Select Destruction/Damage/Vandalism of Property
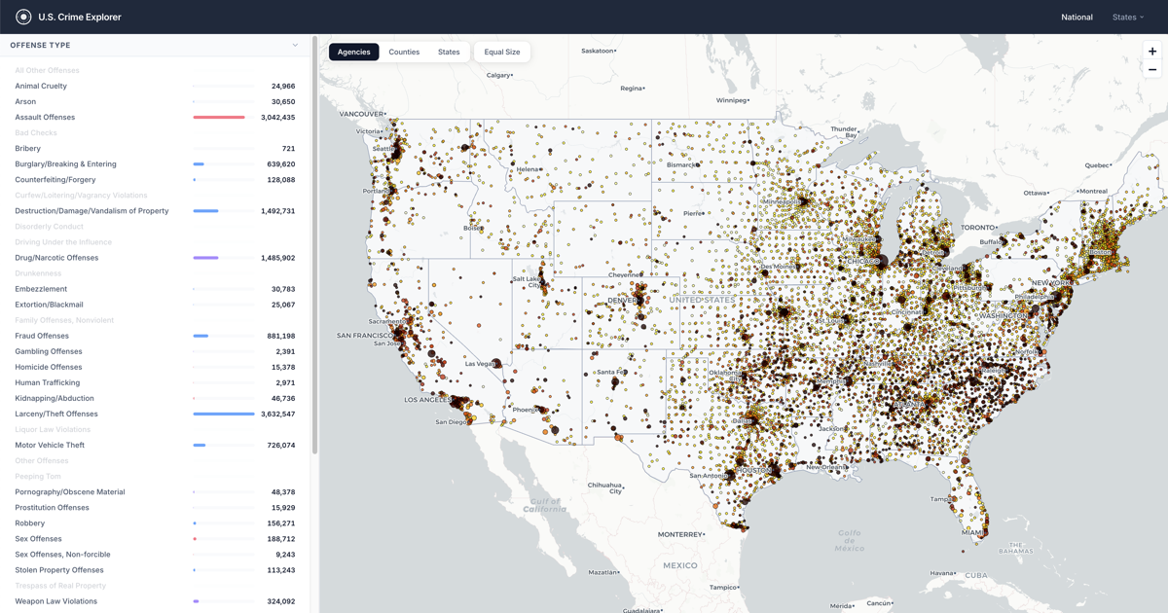Screen dimensions: 1168x613 155,210
